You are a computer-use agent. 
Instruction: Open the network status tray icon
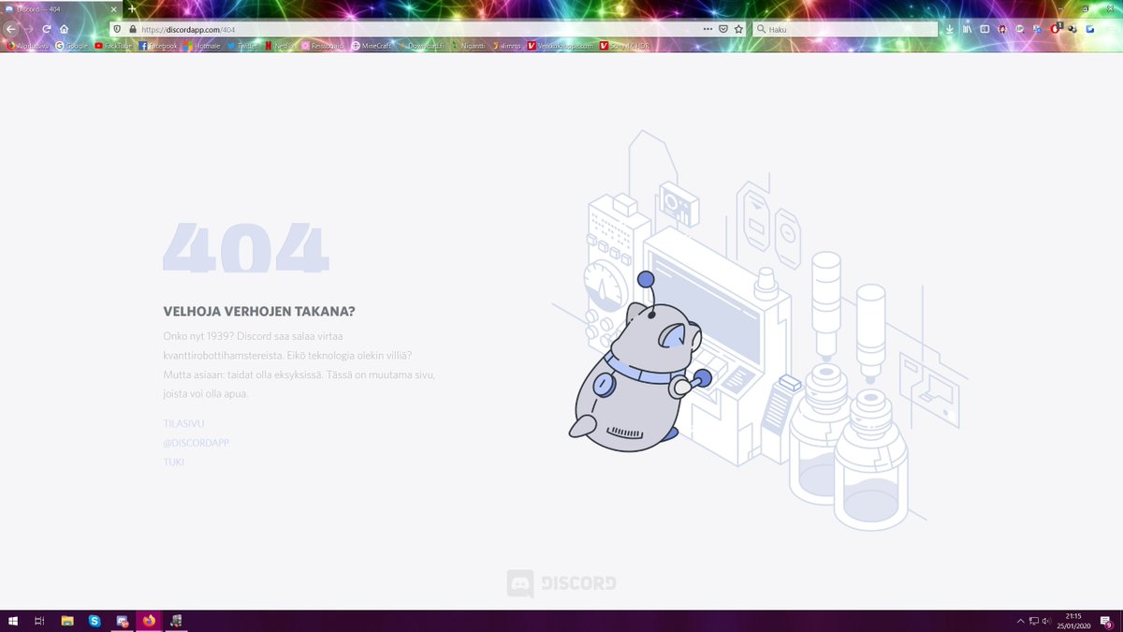[1034, 621]
